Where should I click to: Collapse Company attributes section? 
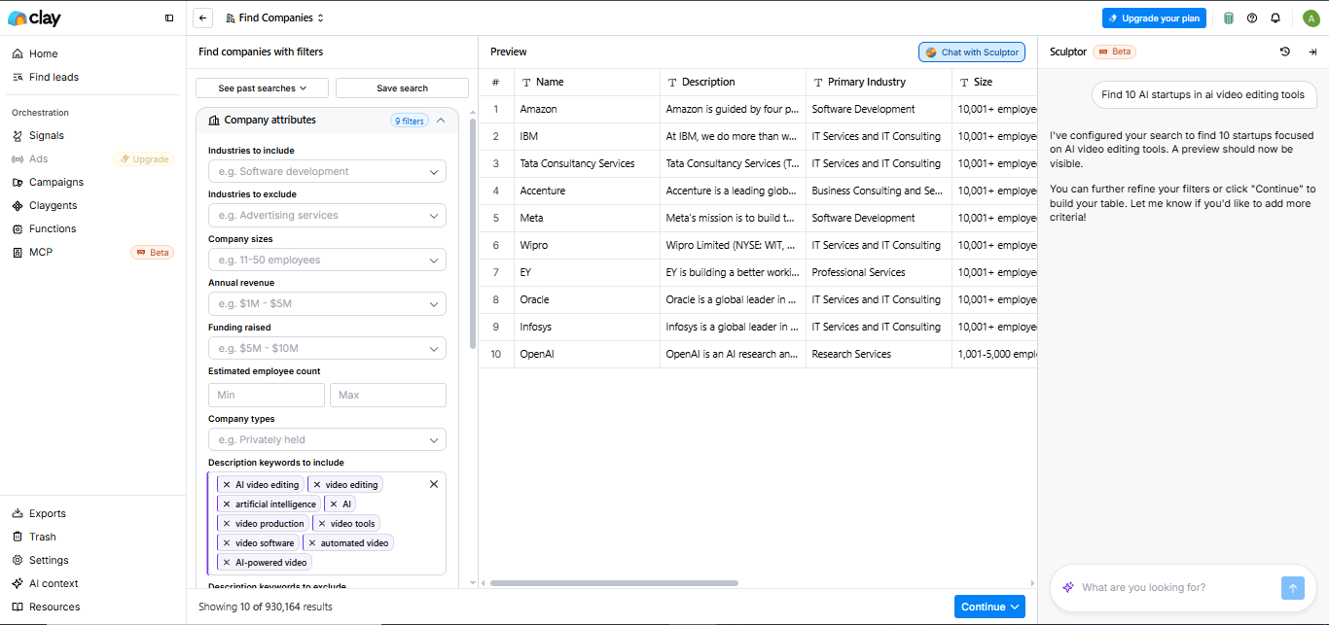(x=441, y=121)
